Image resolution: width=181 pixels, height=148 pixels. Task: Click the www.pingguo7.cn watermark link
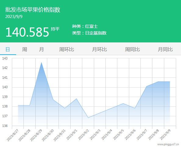168,144
